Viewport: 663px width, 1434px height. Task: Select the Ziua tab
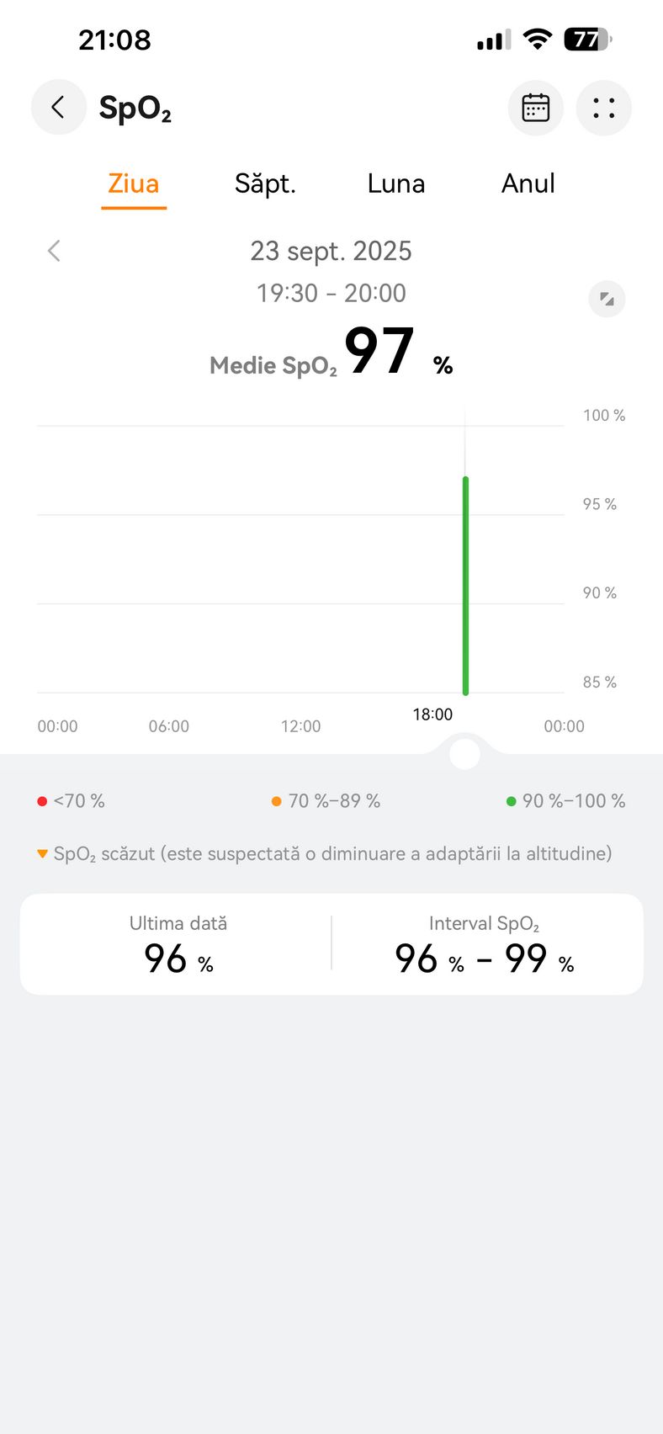coord(134,183)
